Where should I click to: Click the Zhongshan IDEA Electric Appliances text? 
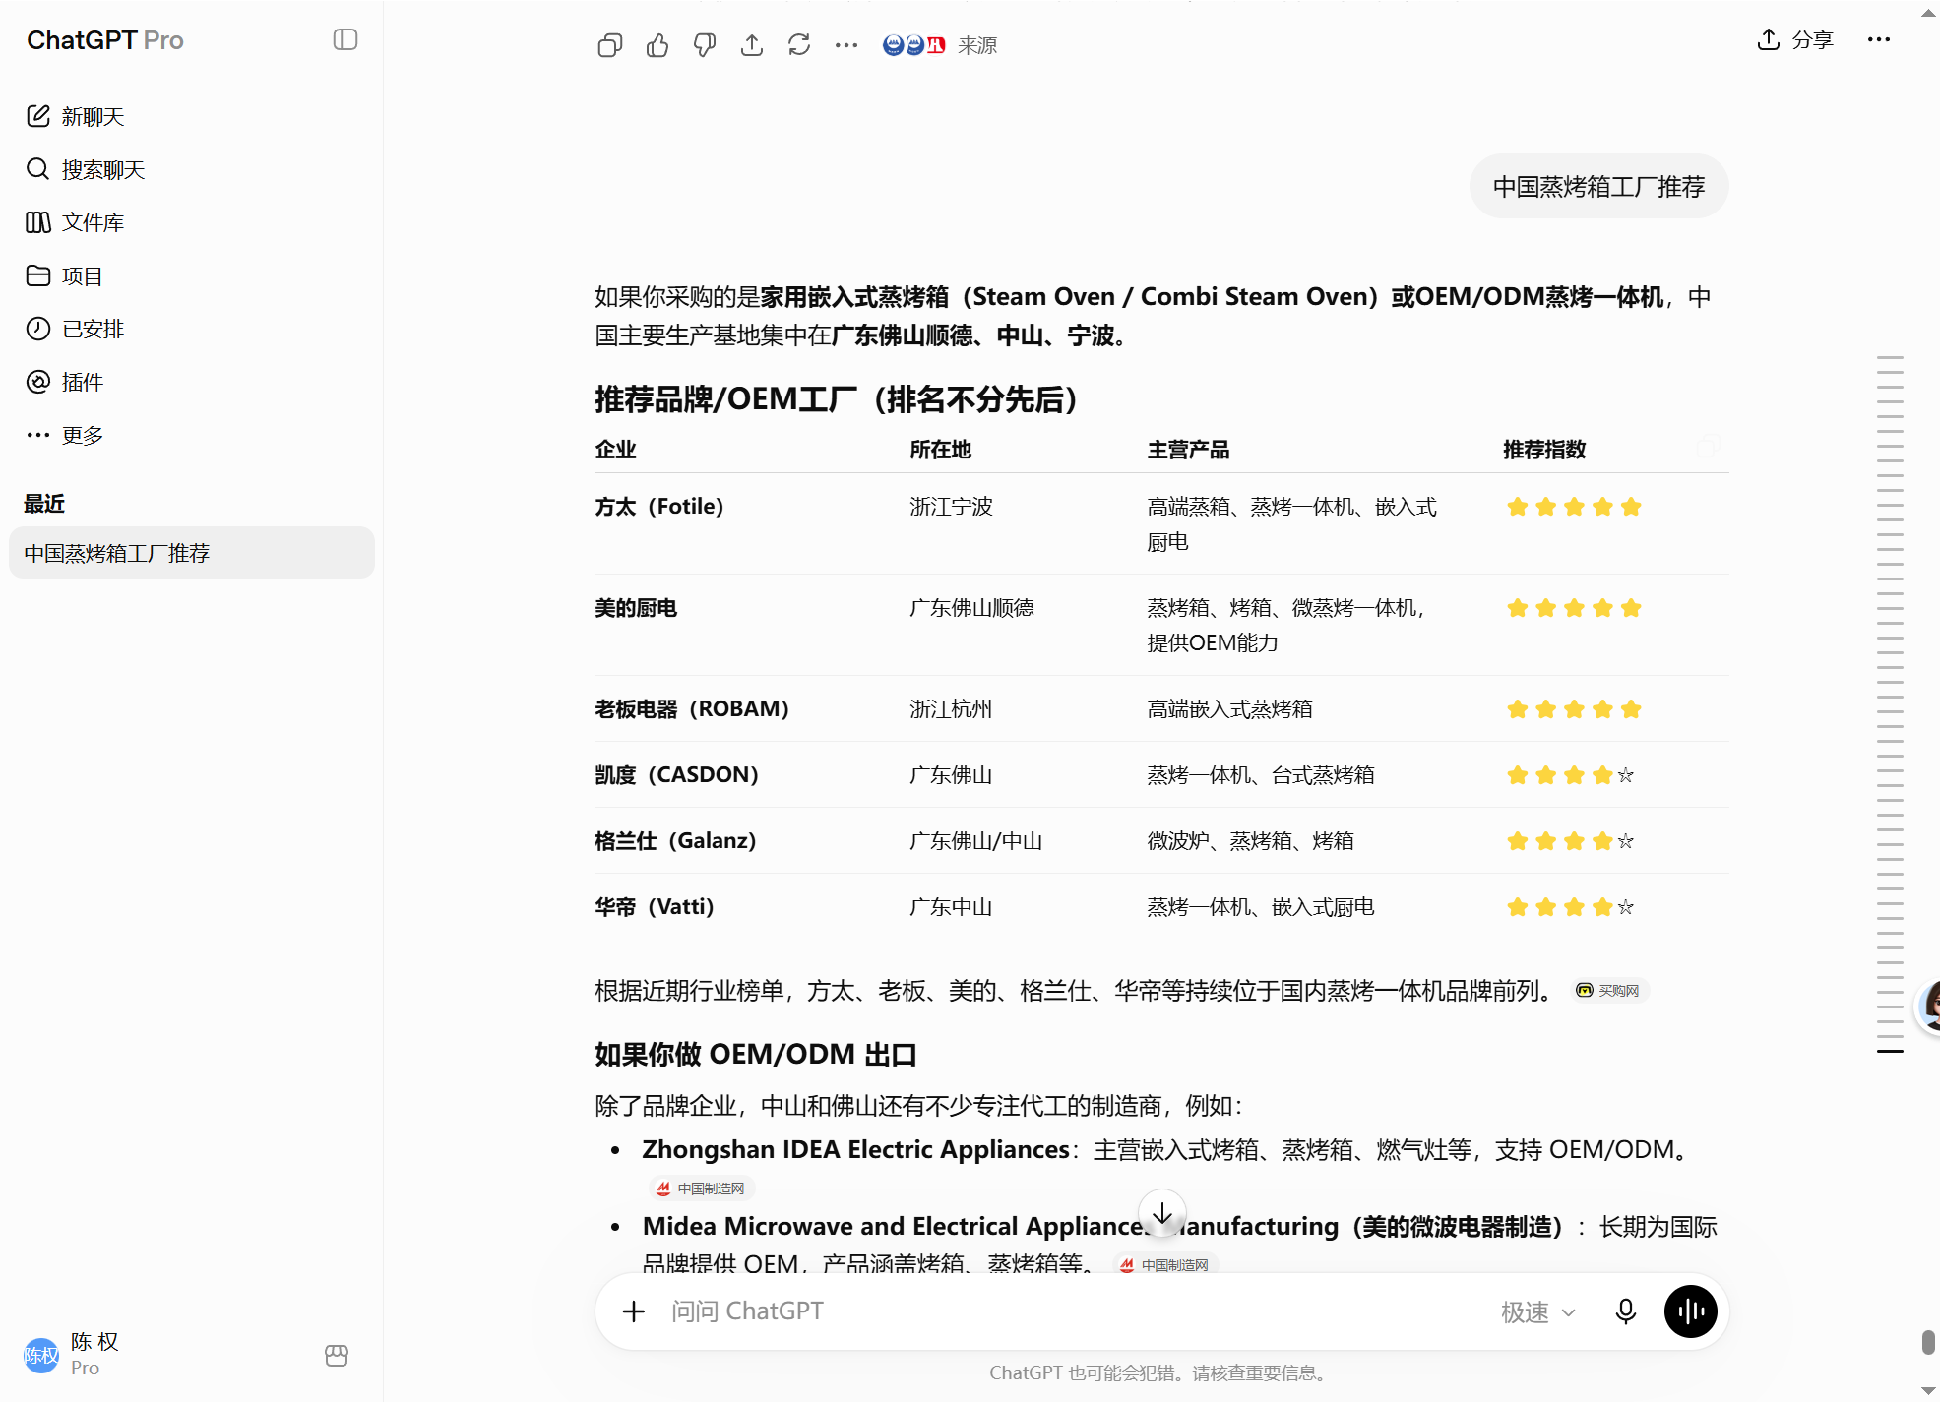click(855, 1149)
